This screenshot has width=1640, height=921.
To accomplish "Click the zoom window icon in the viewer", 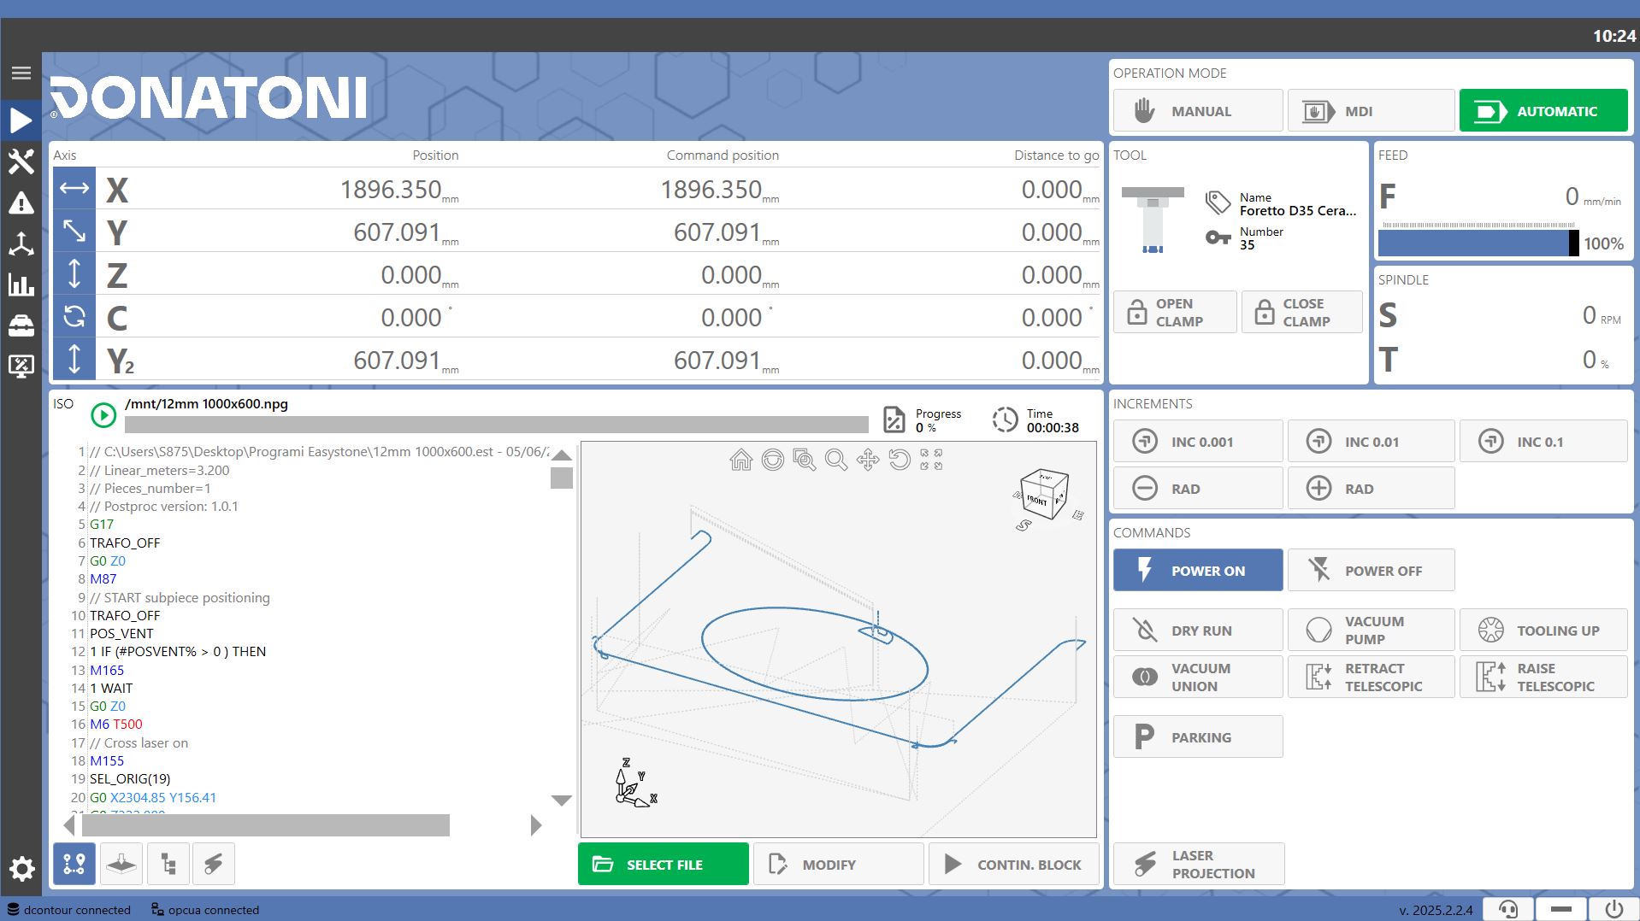I will click(805, 460).
